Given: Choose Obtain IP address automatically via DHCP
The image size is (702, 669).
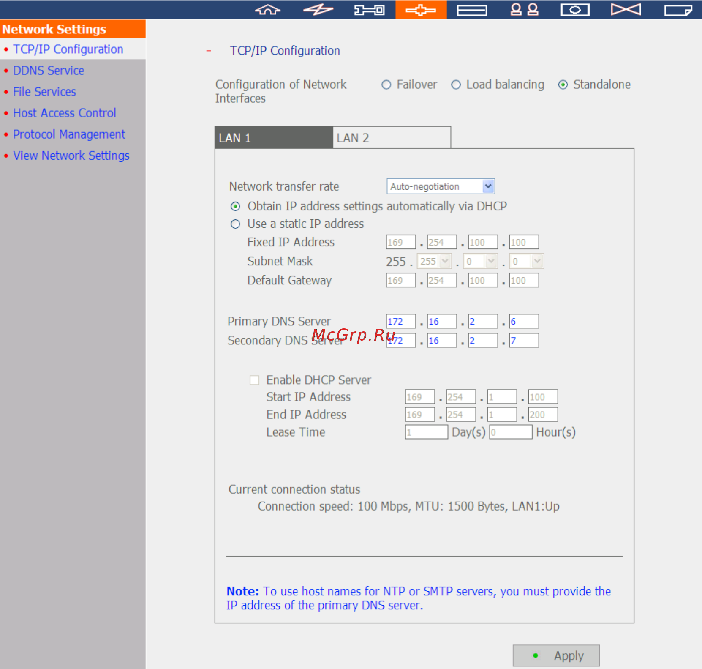Looking at the screenshot, I should coord(235,206).
